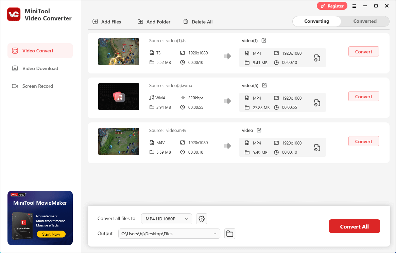Screen dimensions: 396x253
Task: Click the Register button
Action: tap(332, 6)
